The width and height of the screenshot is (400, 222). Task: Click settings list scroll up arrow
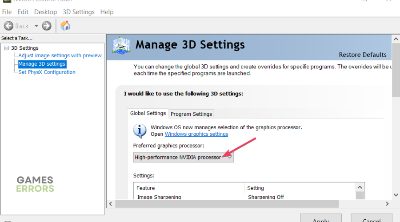point(360,187)
